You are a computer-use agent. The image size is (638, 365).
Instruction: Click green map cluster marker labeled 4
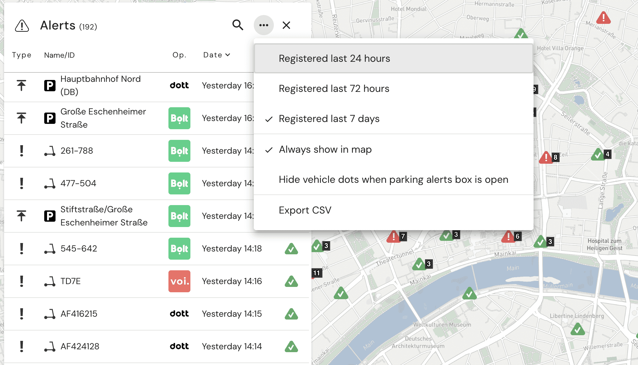[x=598, y=155]
